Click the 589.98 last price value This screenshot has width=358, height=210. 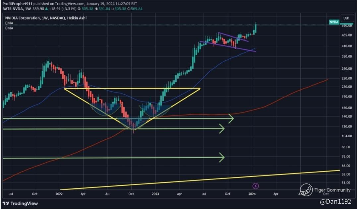coord(38,9)
